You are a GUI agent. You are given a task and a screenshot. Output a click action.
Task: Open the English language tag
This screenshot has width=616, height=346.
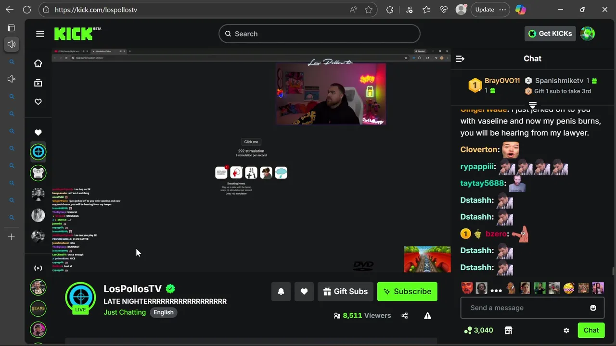[164, 312]
